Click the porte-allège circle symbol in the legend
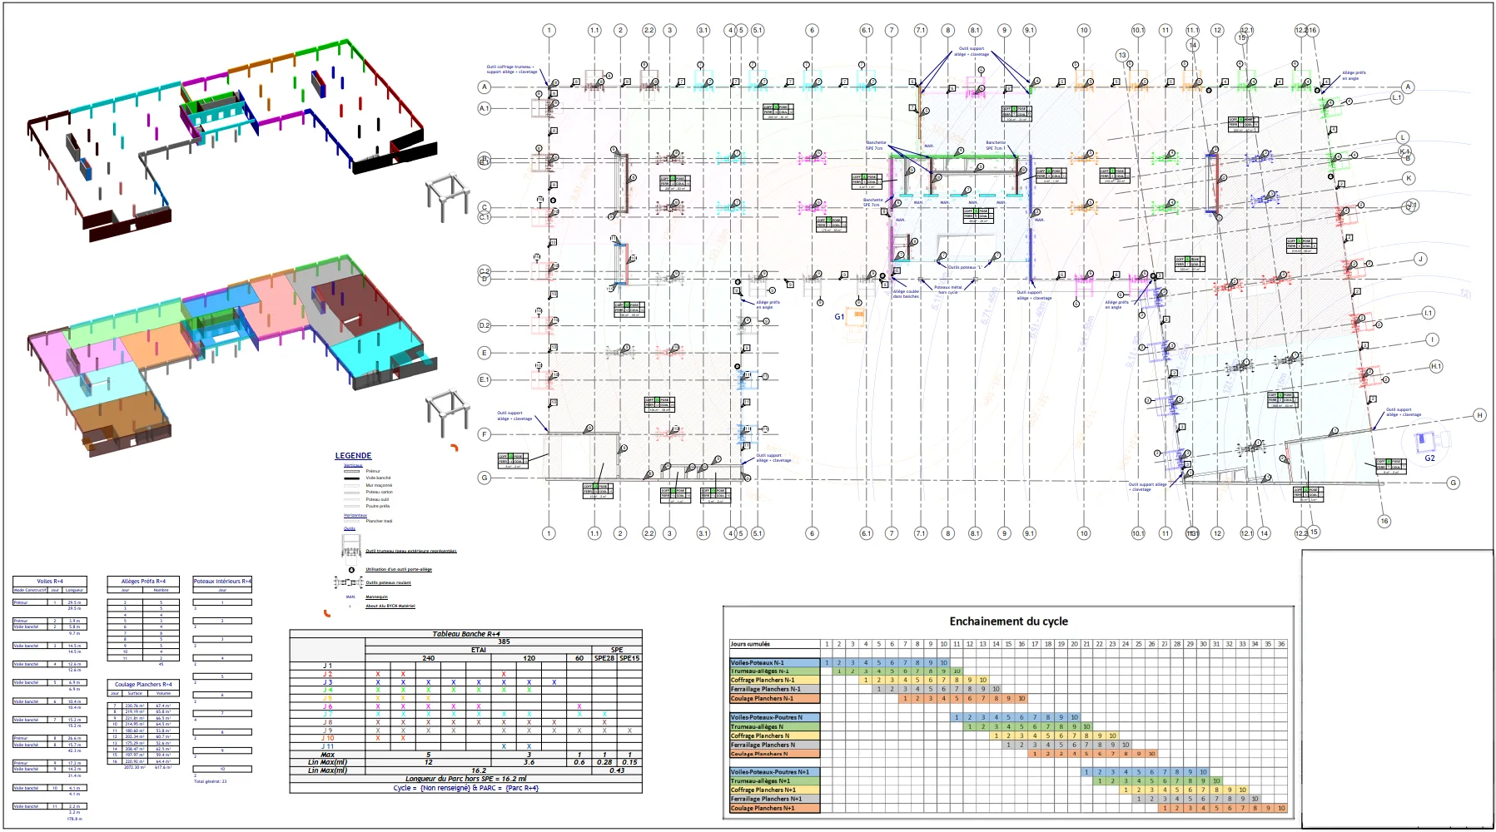Image resolution: width=1496 pixels, height=832 pixels. coord(351,570)
